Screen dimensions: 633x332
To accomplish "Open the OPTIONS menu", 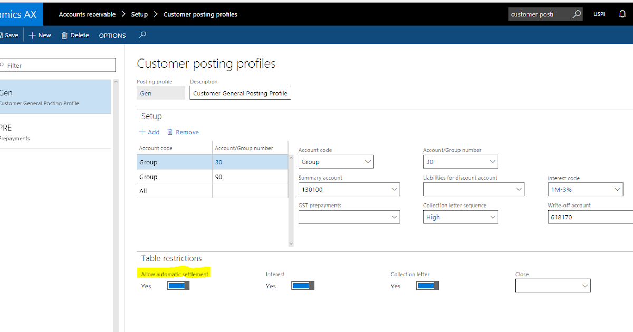I will pyautogui.click(x=112, y=35).
